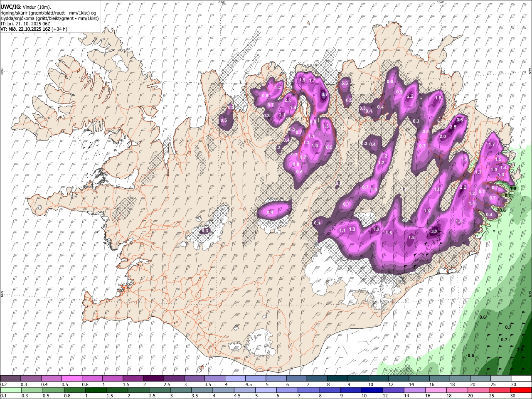
Task: Click the 2.0 snowfall value on the map
Action: pos(443,136)
